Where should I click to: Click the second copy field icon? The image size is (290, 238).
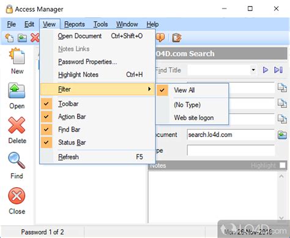tap(282, 103)
